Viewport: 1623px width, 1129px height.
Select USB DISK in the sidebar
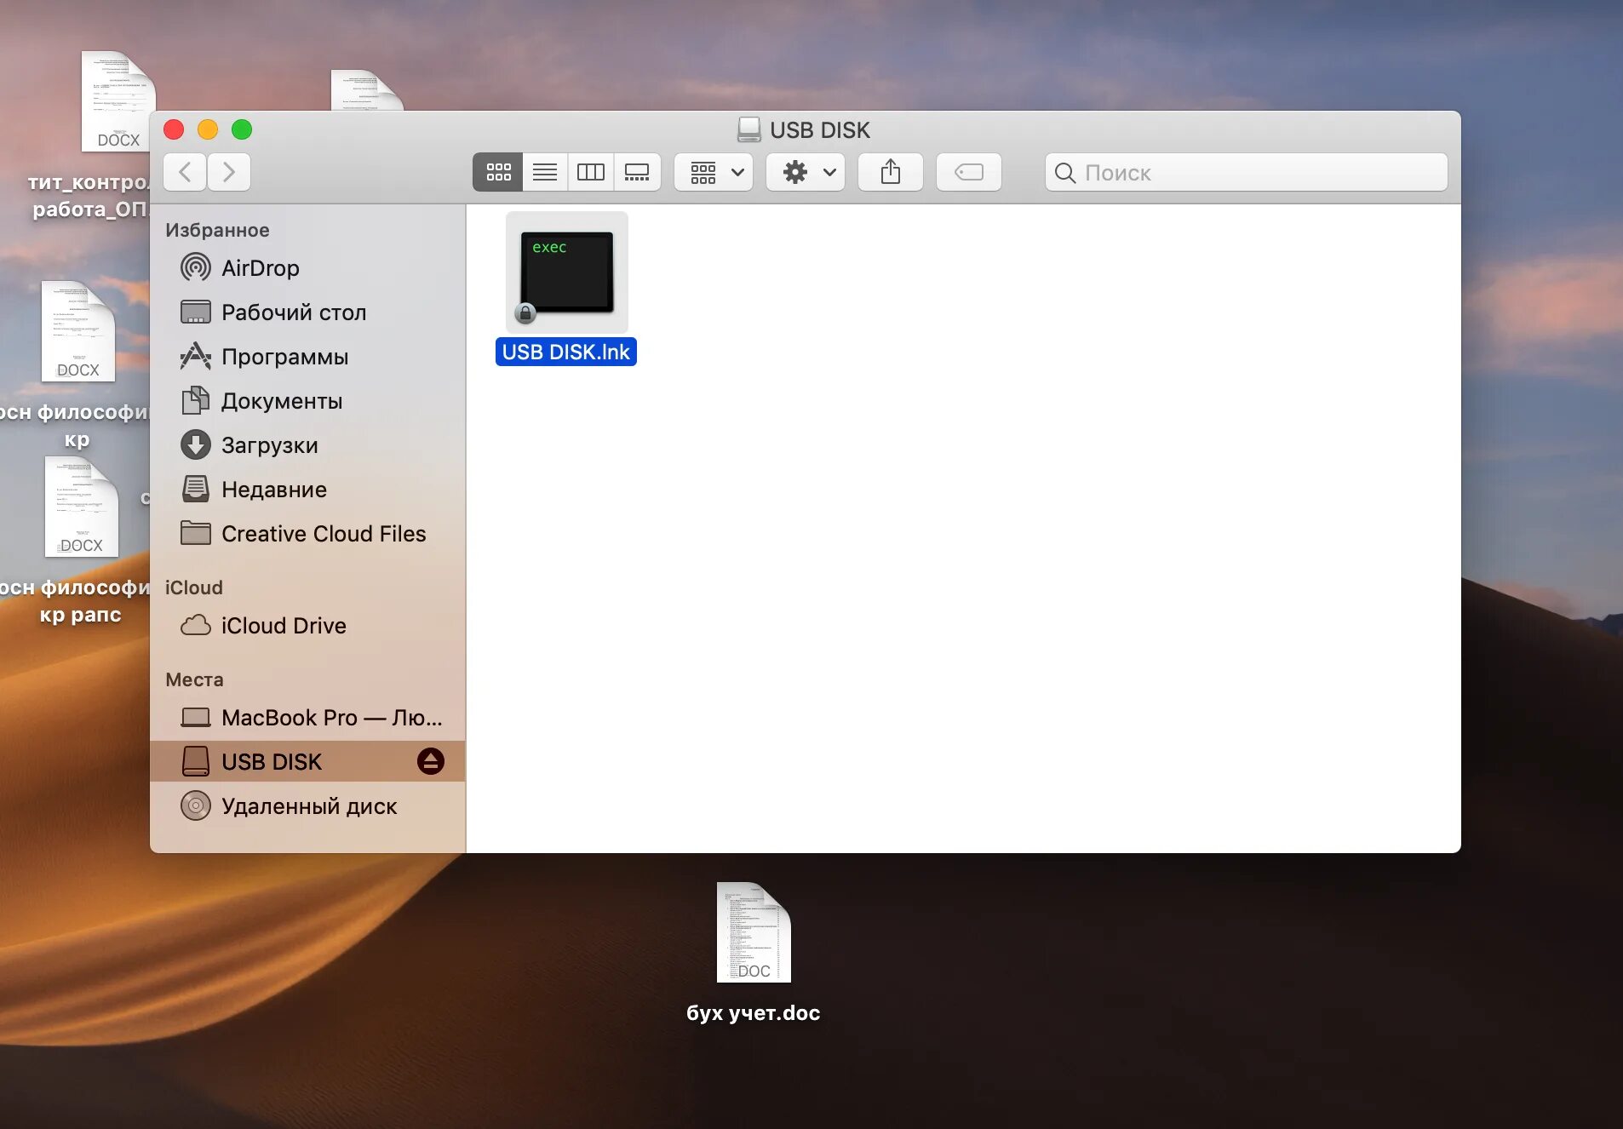(x=307, y=762)
